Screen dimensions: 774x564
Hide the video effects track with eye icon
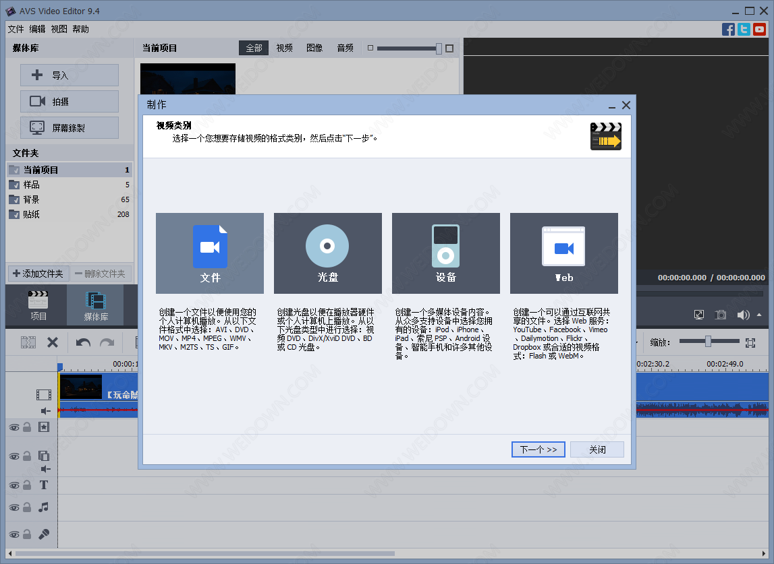pos(13,427)
